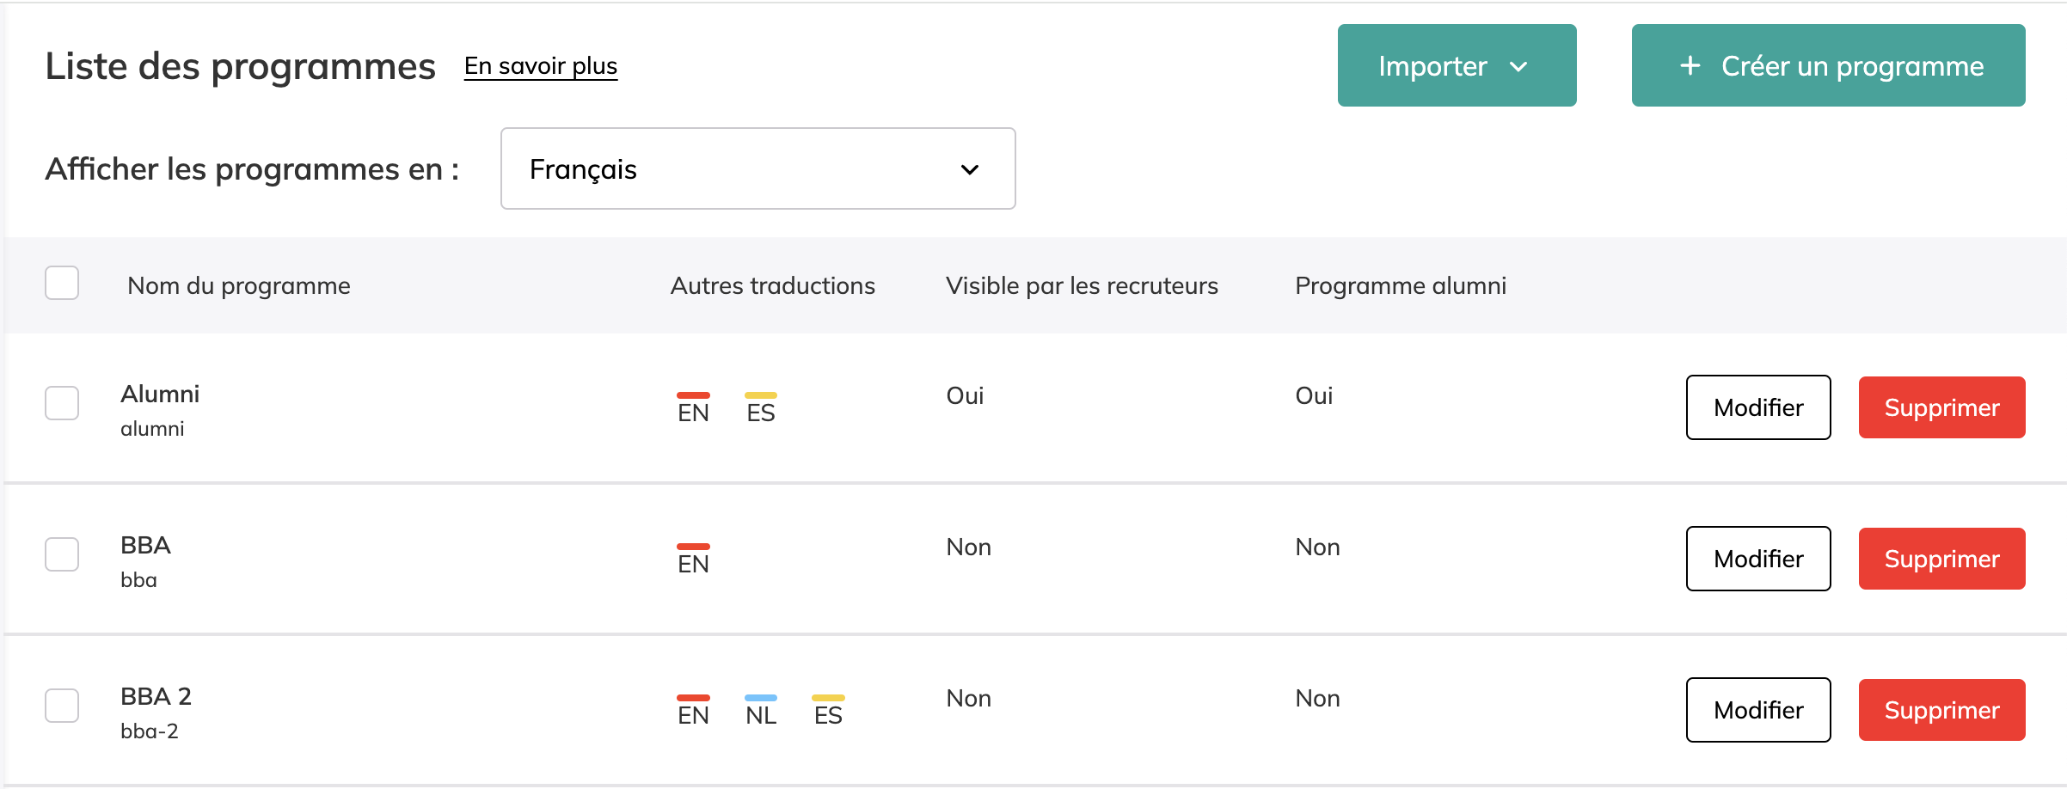This screenshot has height=789, width=2067.
Task: Tick the checkbox for the Alumni program
Action: 62,403
